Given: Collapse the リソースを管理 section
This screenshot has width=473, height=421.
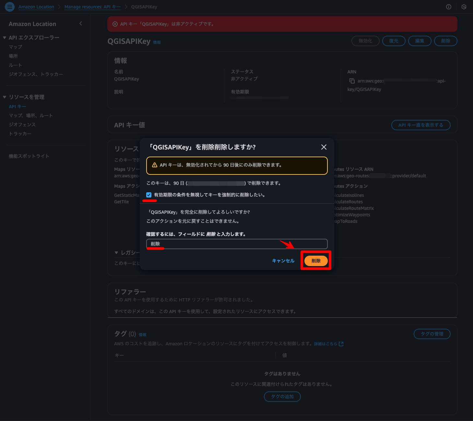Looking at the screenshot, I should [x=5, y=97].
